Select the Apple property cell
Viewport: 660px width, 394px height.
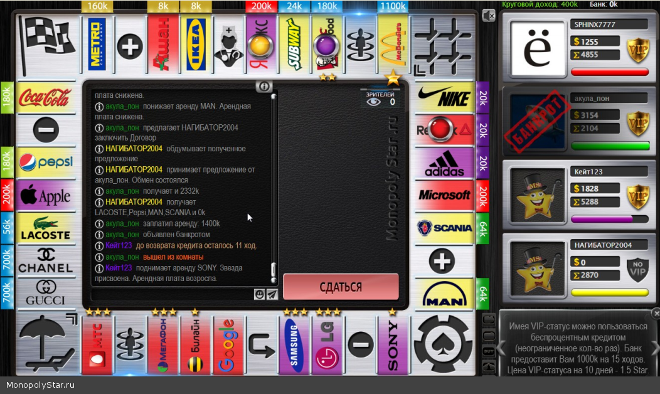tap(45, 195)
